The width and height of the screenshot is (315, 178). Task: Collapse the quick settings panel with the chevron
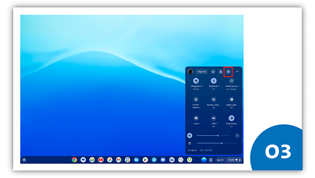click(x=237, y=71)
